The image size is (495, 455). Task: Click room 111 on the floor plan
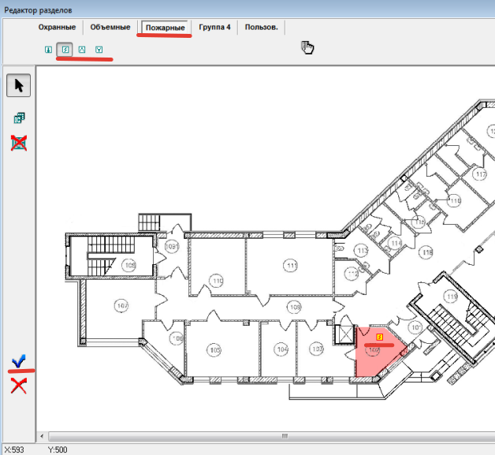pos(292,266)
